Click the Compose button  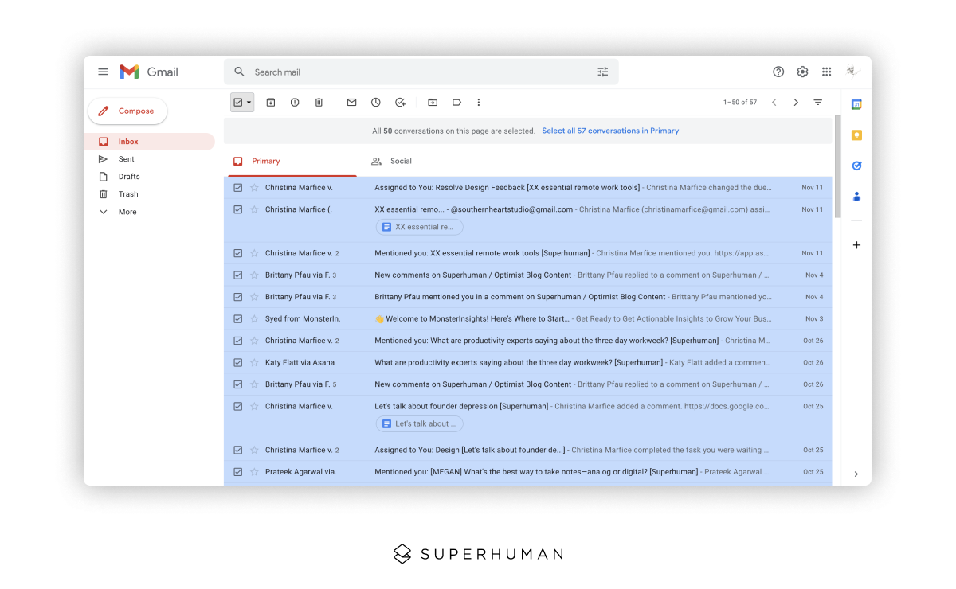click(x=127, y=111)
